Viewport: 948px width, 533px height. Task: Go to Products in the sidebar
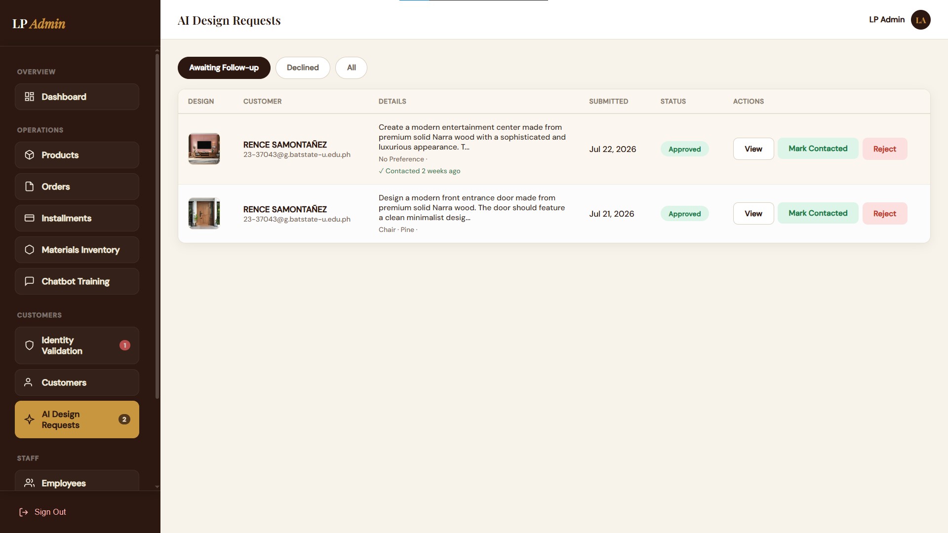[77, 155]
